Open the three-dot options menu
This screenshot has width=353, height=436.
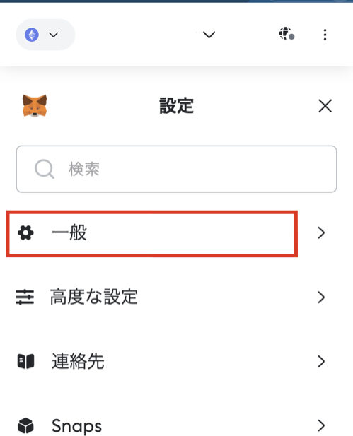(x=325, y=35)
